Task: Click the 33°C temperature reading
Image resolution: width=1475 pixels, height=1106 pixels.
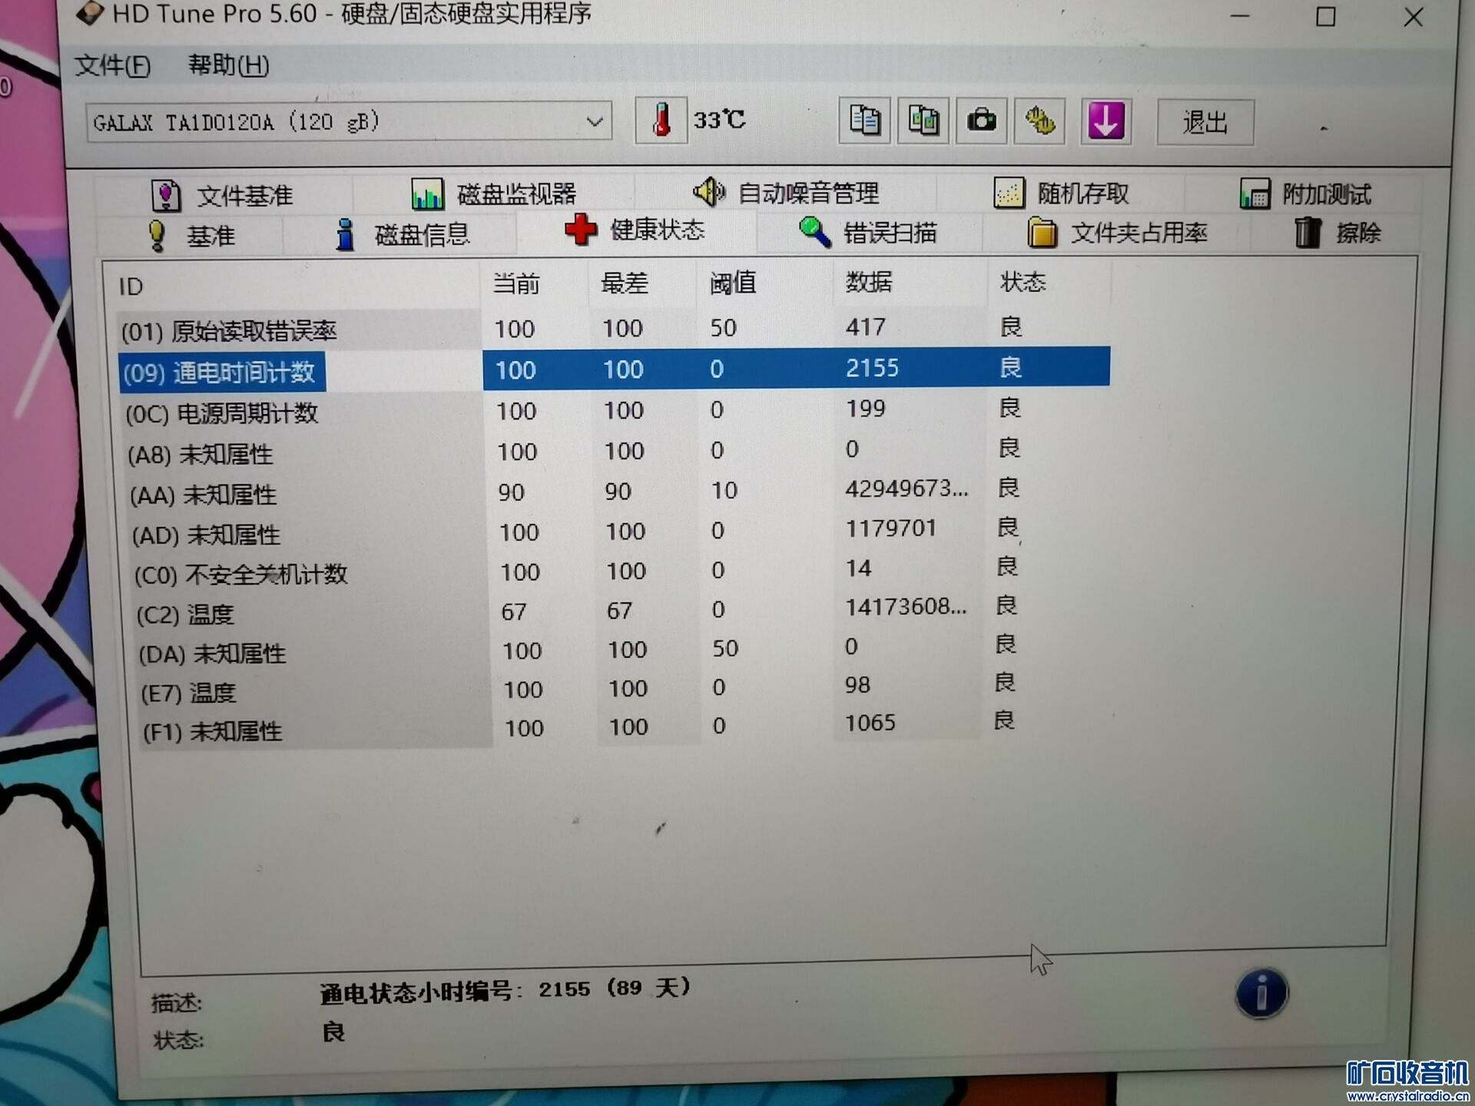Action: coord(719,120)
